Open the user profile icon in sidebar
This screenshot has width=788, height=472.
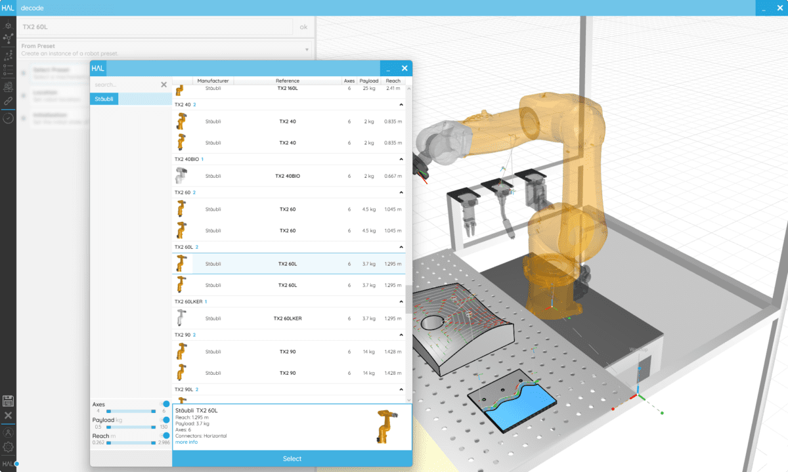(x=8, y=432)
